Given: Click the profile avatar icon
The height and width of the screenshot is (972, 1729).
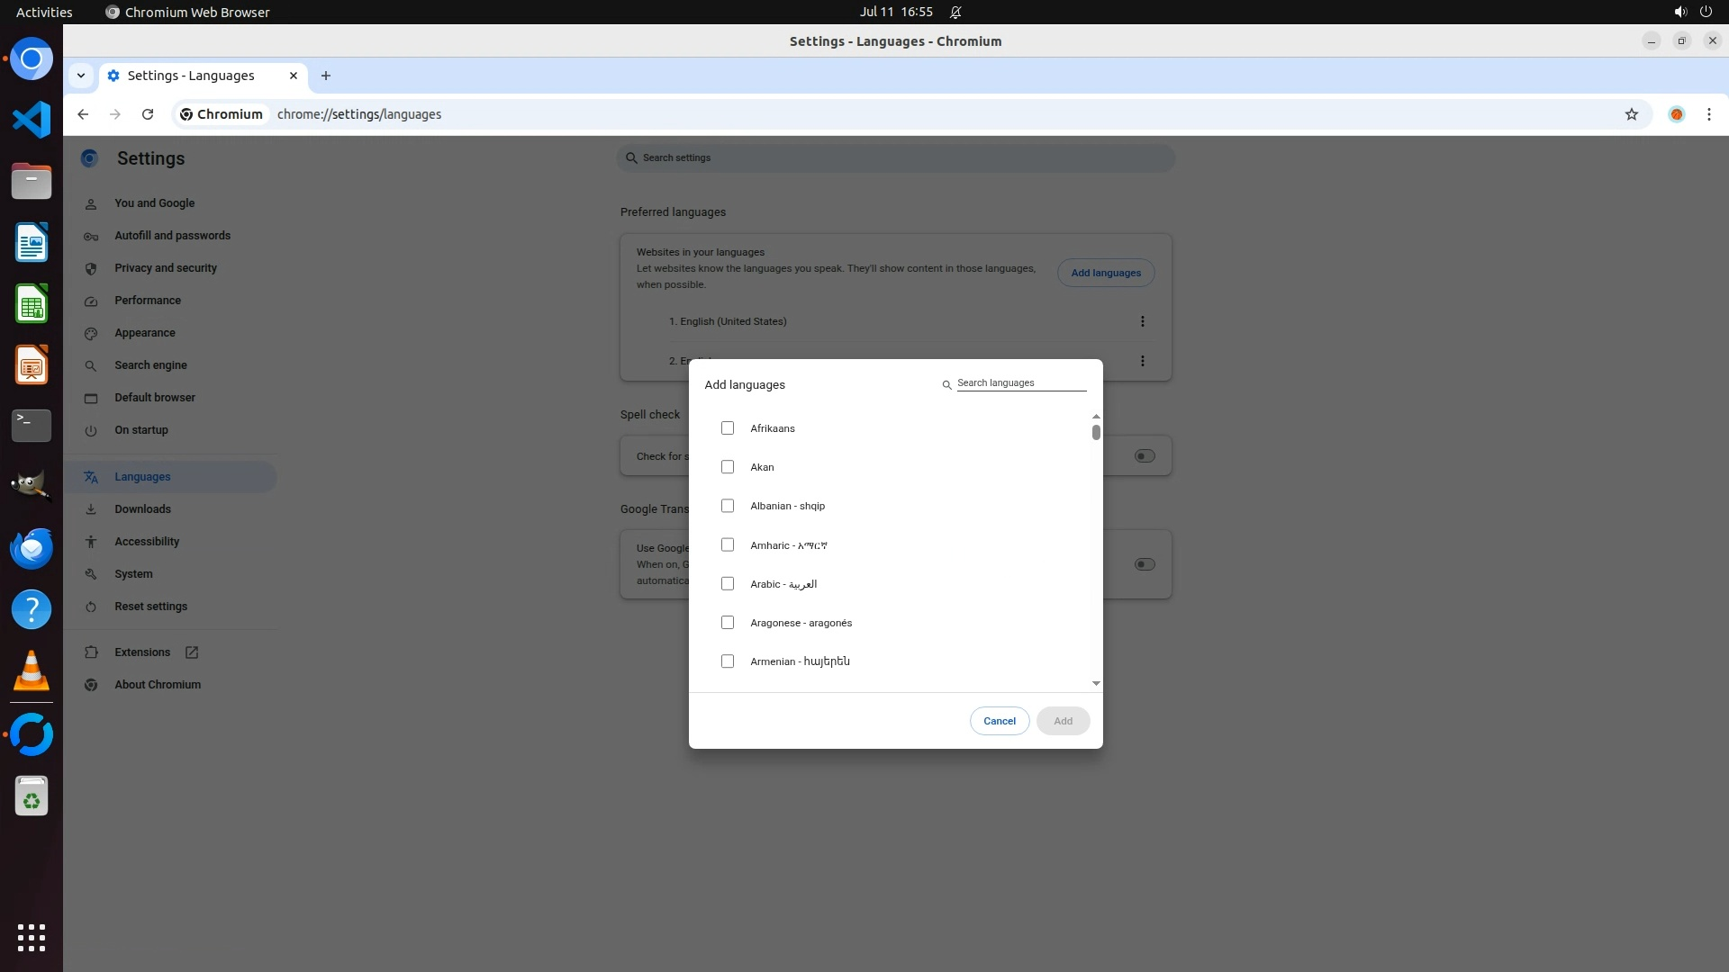Looking at the screenshot, I should pyautogui.click(x=1676, y=114).
